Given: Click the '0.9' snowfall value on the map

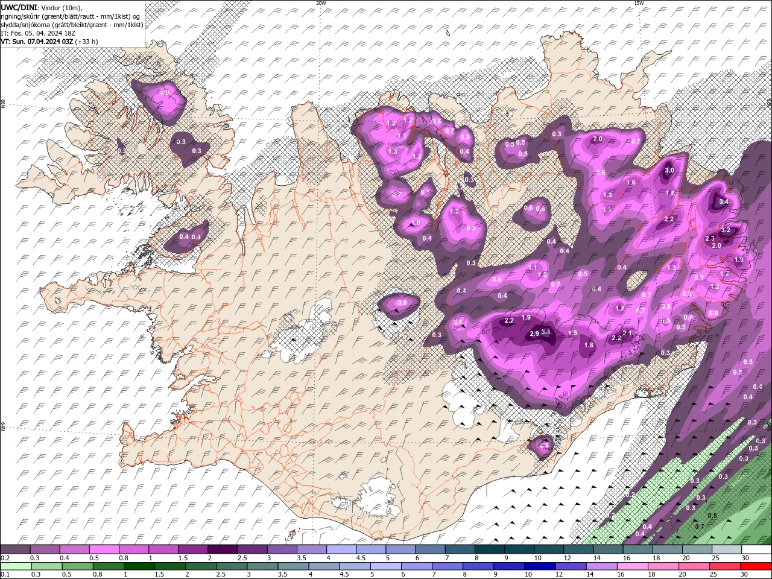Looking at the screenshot, I should [699, 277].
